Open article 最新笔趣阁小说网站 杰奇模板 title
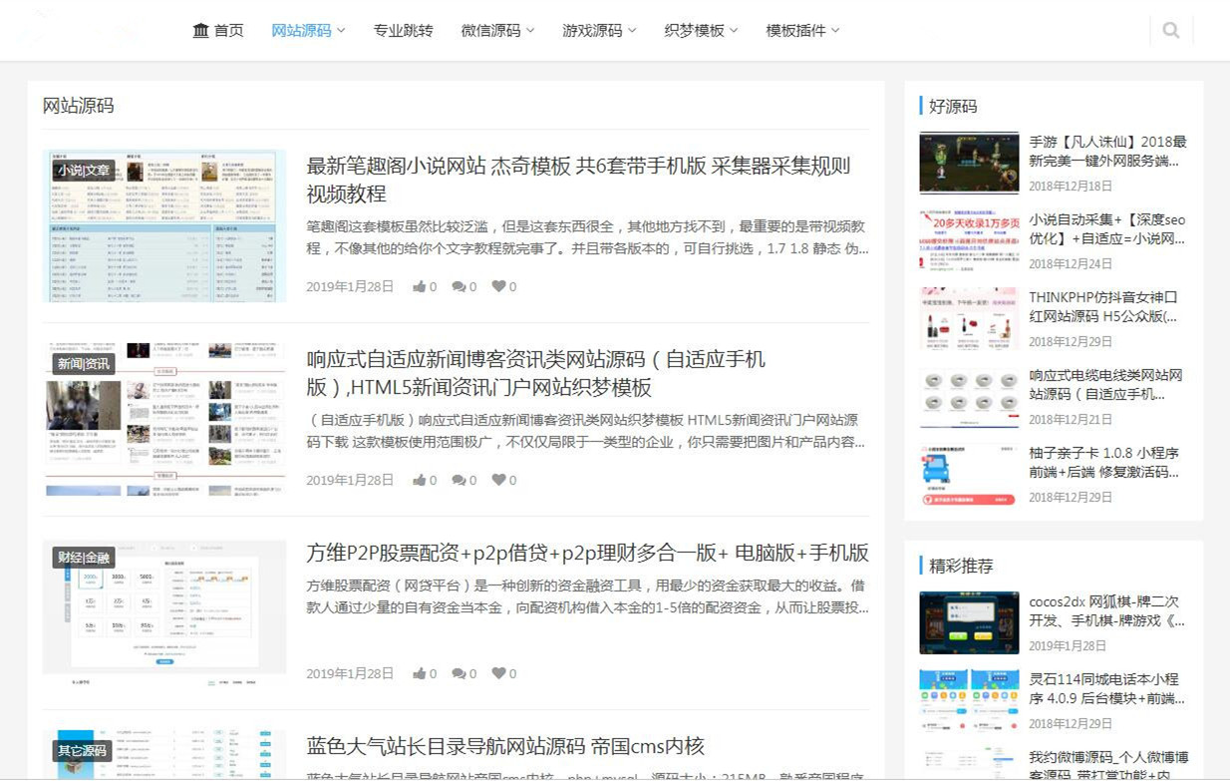The height and width of the screenshot is (781, 1230). (x=578, y=180)
